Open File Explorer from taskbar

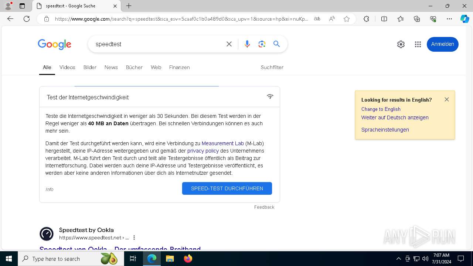pyautogui.click(x=170, y=259)
